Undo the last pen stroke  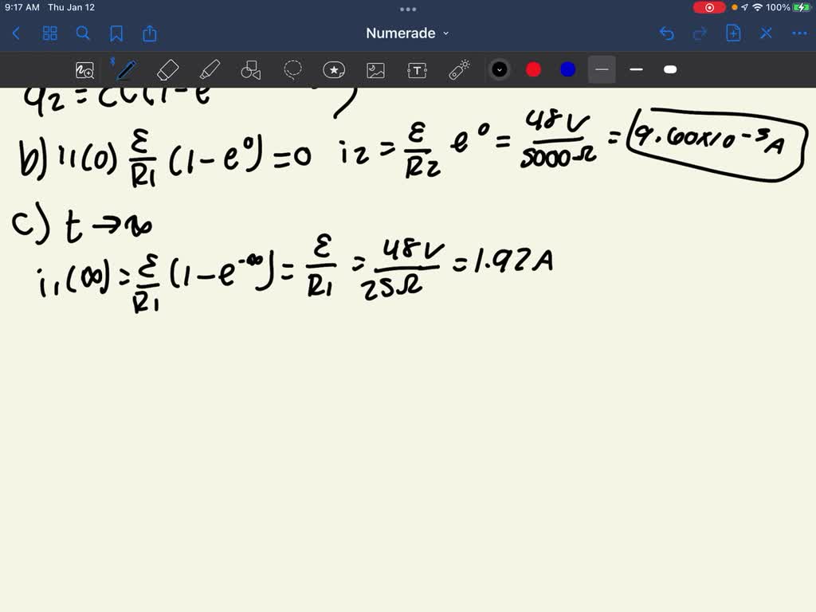667,33
